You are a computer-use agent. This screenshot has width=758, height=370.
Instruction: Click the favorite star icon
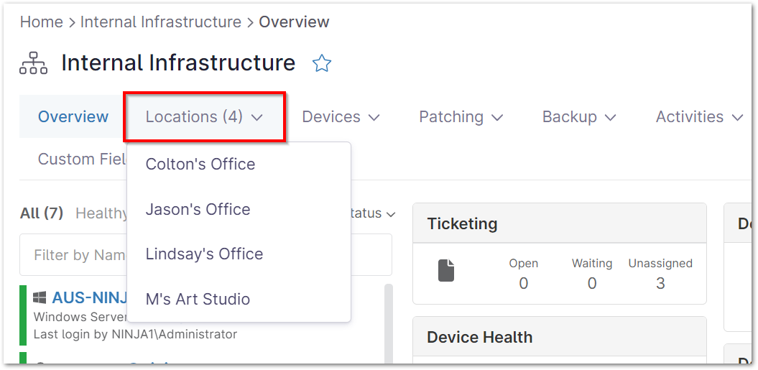[x=322, y=64]
